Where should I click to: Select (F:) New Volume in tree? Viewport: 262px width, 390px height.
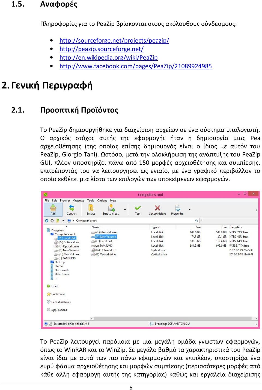[69, 250]
